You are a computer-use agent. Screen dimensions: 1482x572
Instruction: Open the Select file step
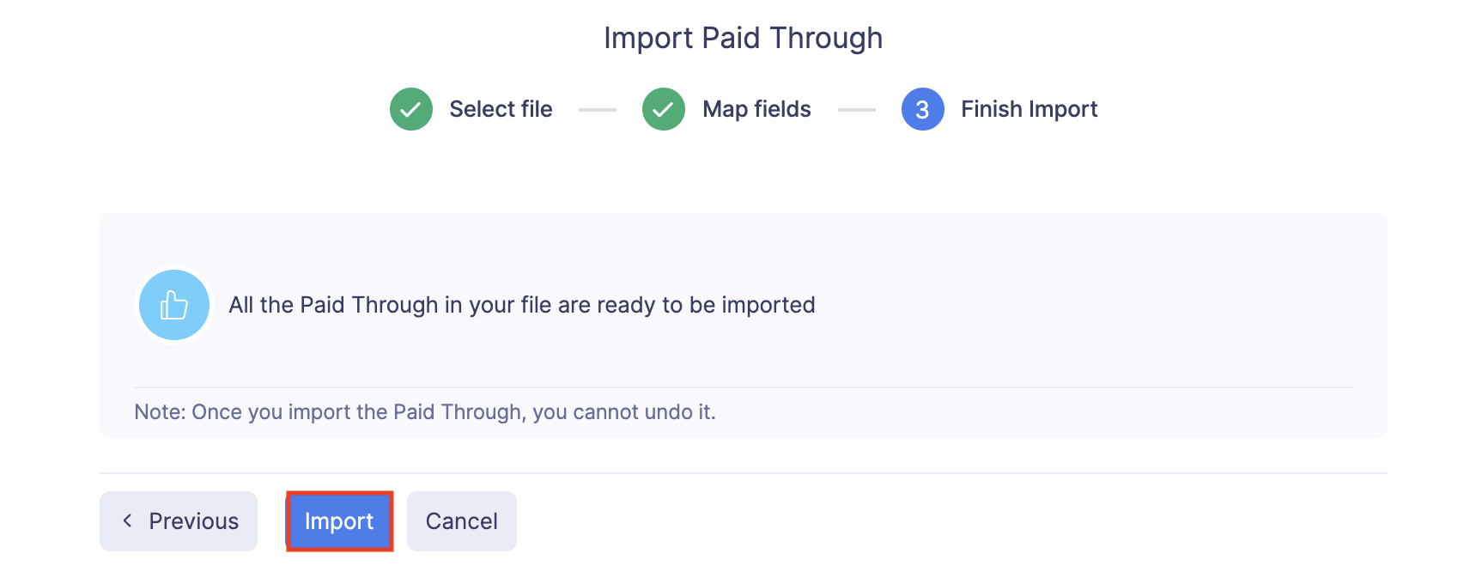tap(501, 109)
